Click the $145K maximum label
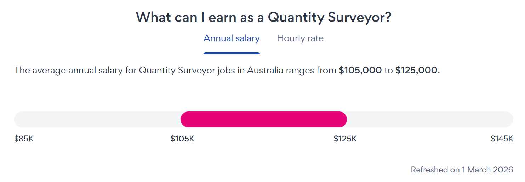525x182 pixels. [x=502, y=139]
